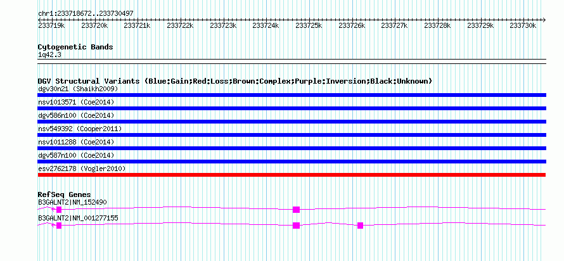The width and height of the screenshot is (564, 261).
Task: Select first exon box of NM_152490 transcript
Action: point(59,210)
